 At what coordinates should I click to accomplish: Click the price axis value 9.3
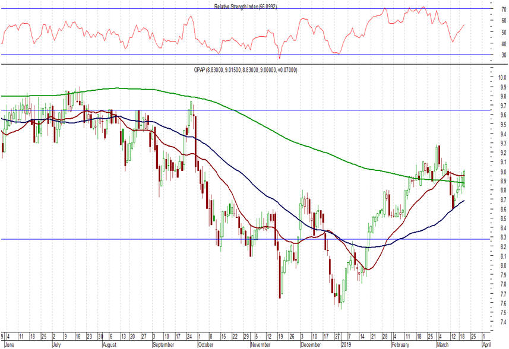pyautogui.click(x=503, y=143)
